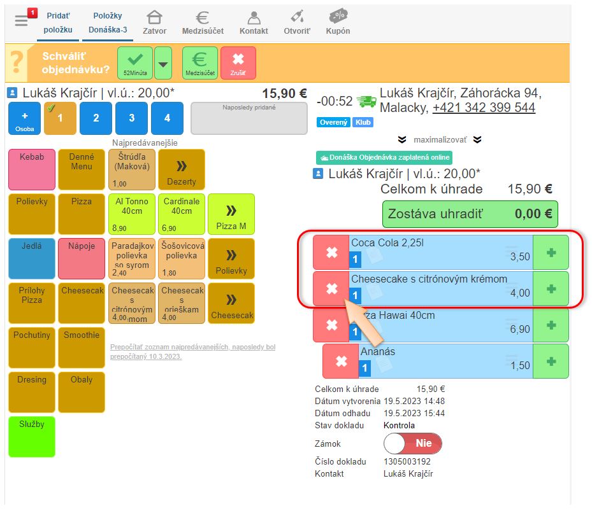Click the phone number +421 342 399 544
Viewport: 592px width, 511px height.
click(484, 108)
